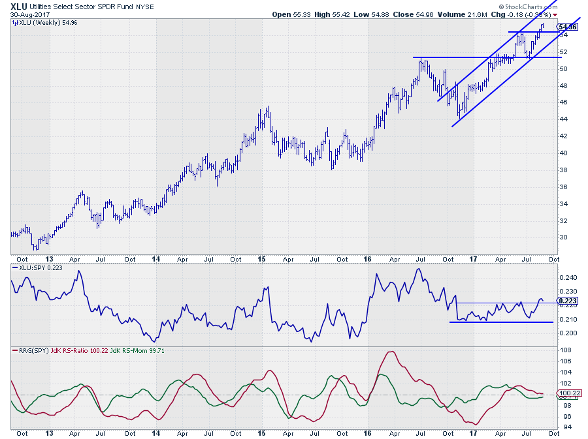Click the 108 RRG axis label
Screen dimensions: 588x439
pos(566,350)
